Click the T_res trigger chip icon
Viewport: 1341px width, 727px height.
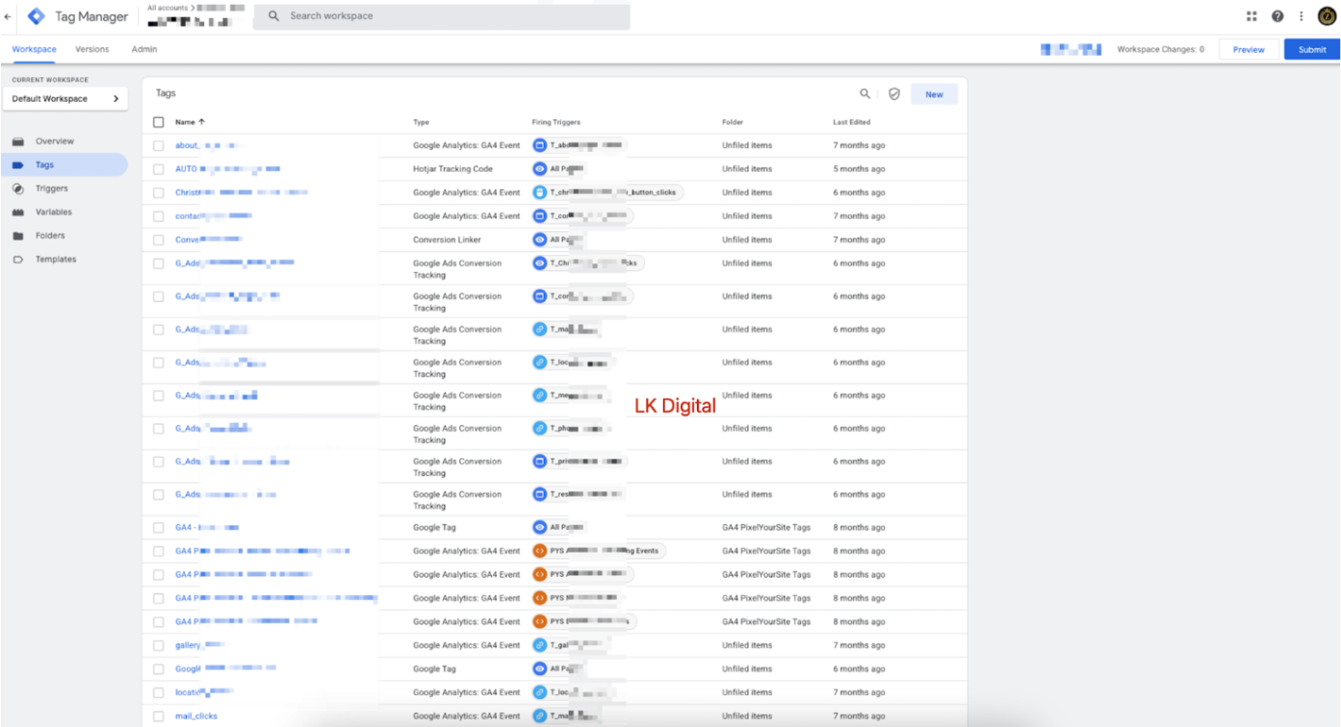tap(540, 494)
